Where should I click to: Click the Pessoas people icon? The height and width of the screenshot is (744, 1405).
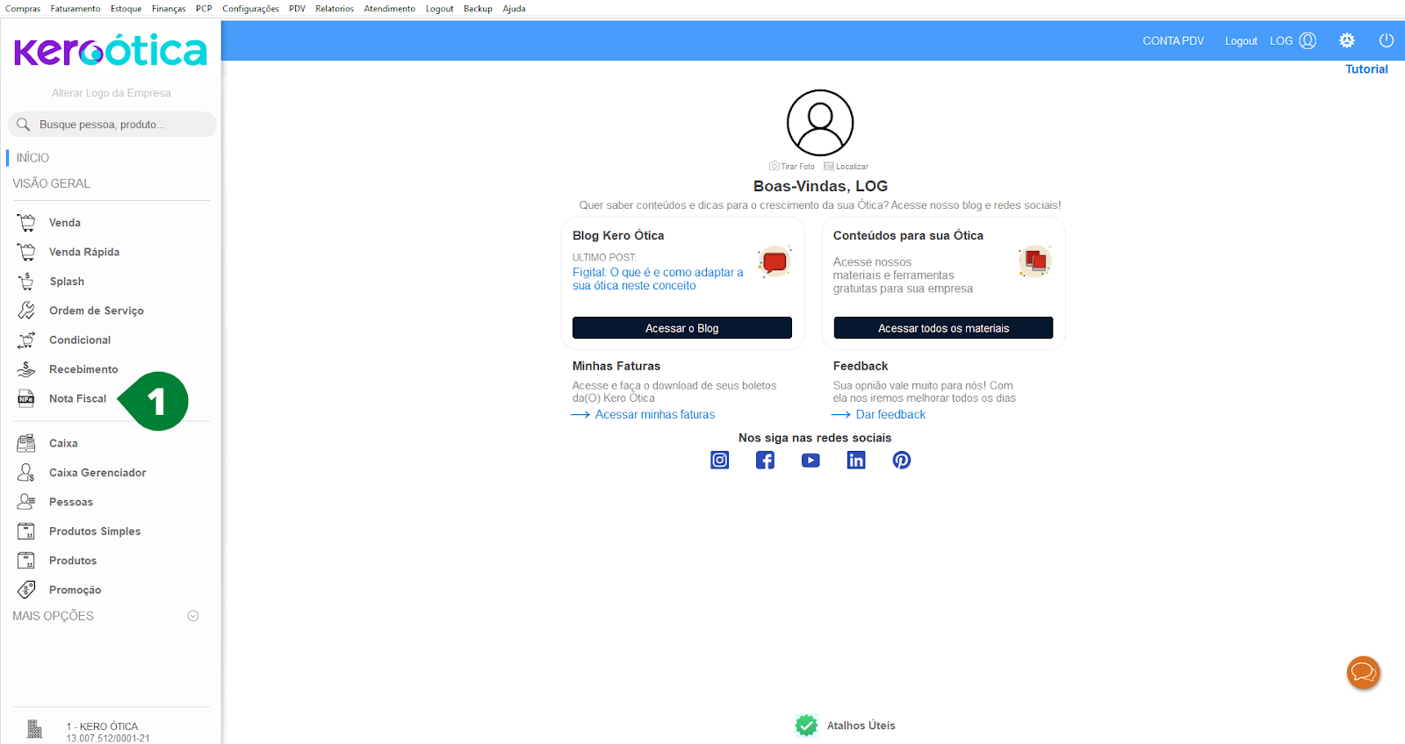coord(26,502)
